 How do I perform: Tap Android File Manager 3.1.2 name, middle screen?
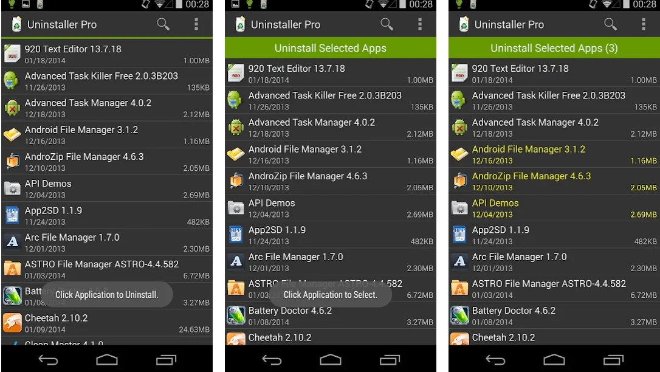(304, 150)
